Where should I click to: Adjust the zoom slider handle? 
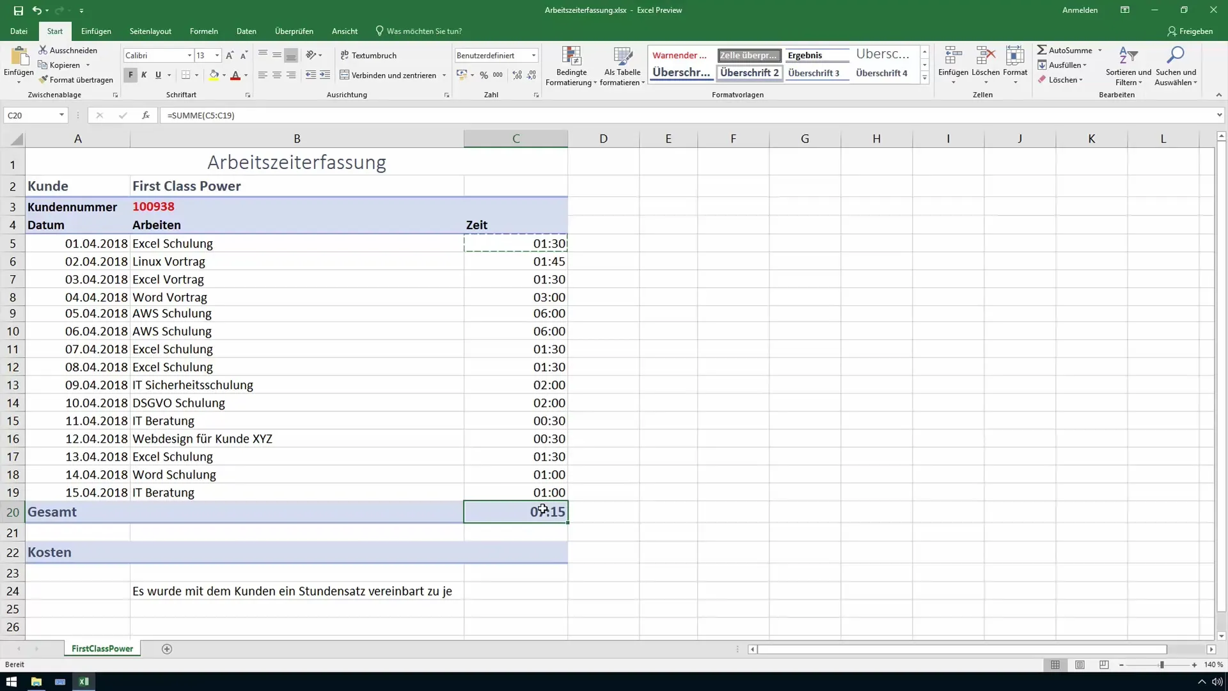point(1161,665)
